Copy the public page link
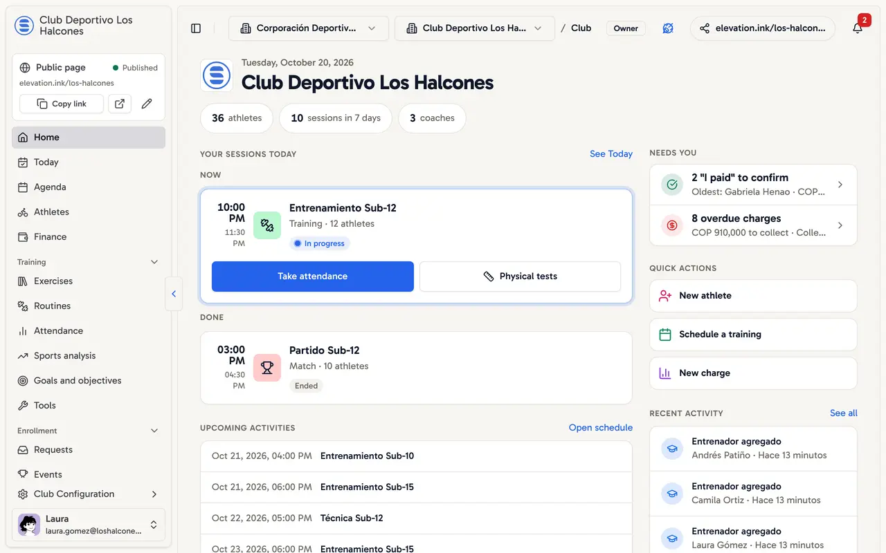 click(x=62, y=104)
